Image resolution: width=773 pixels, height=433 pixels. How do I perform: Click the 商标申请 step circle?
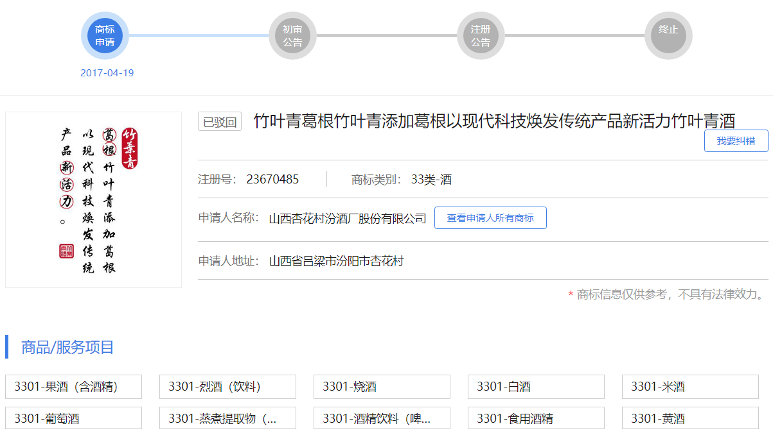tap(105, 35)
